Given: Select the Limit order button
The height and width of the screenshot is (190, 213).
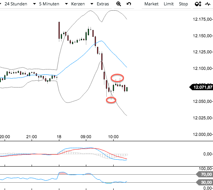Looking at the screenshot, I should click(169, 4).
